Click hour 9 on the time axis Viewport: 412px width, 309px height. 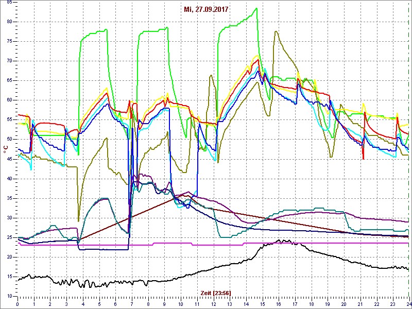[164, 303]
